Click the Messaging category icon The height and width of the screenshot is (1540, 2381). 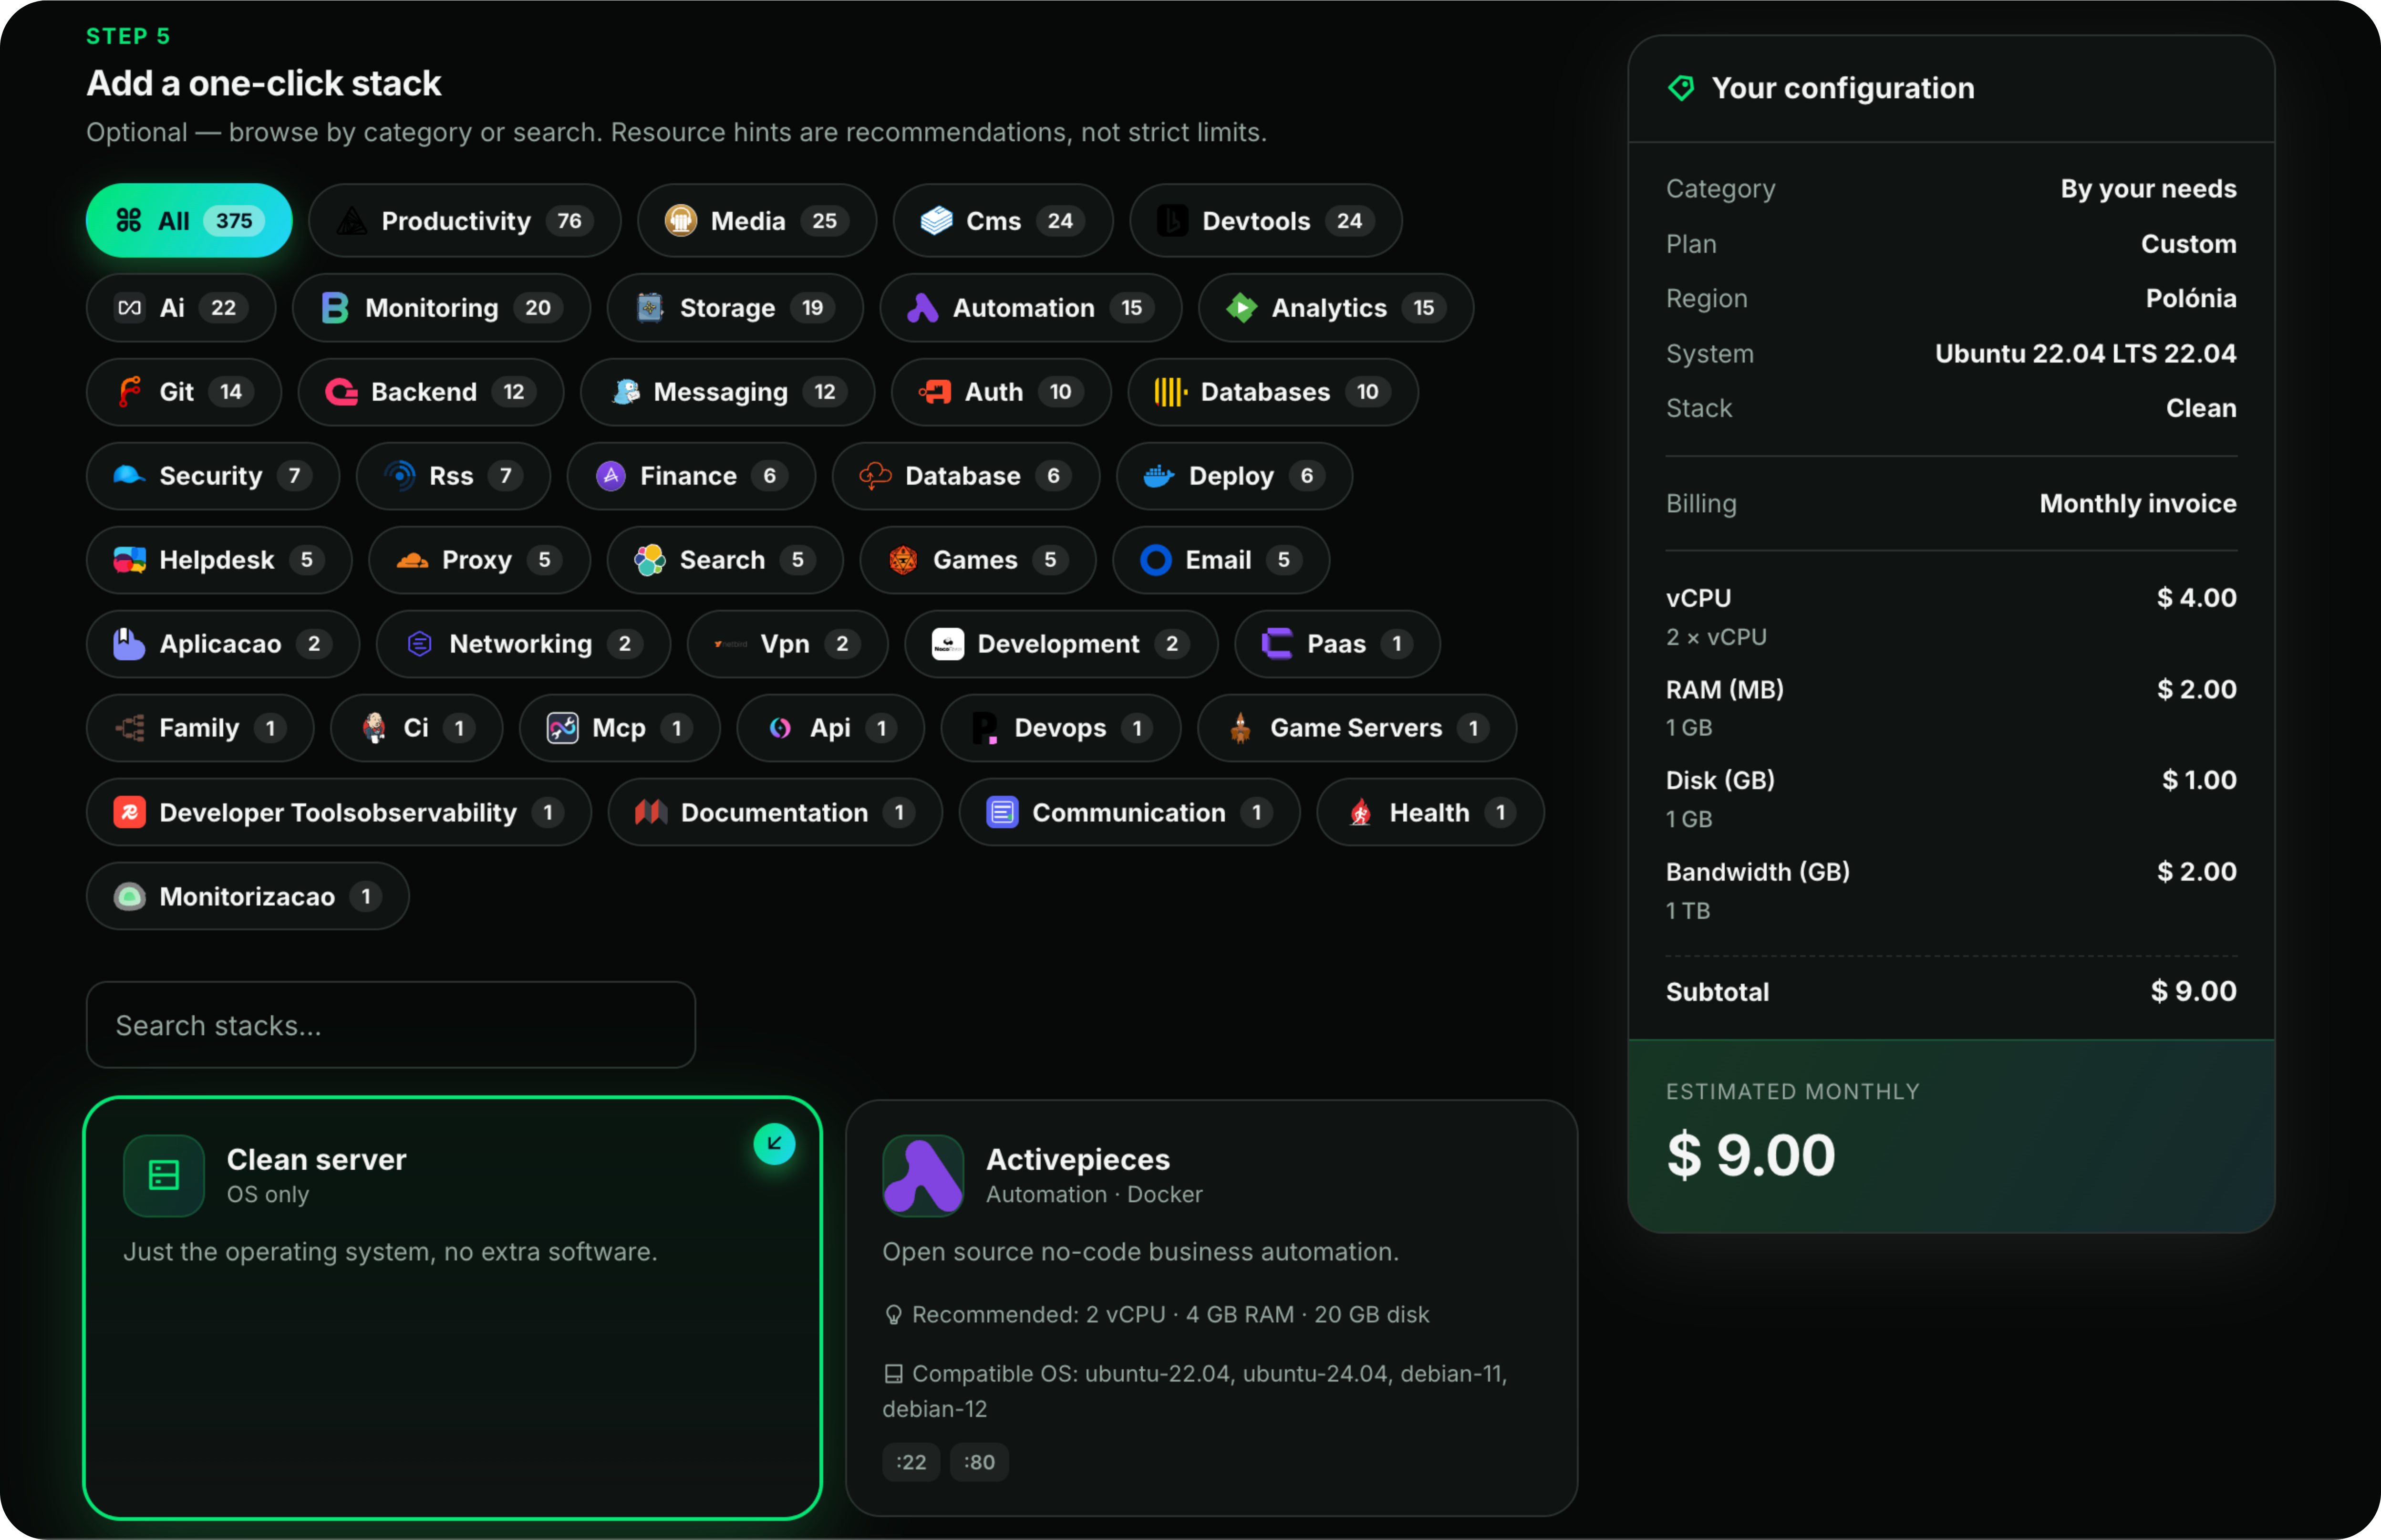626,392
